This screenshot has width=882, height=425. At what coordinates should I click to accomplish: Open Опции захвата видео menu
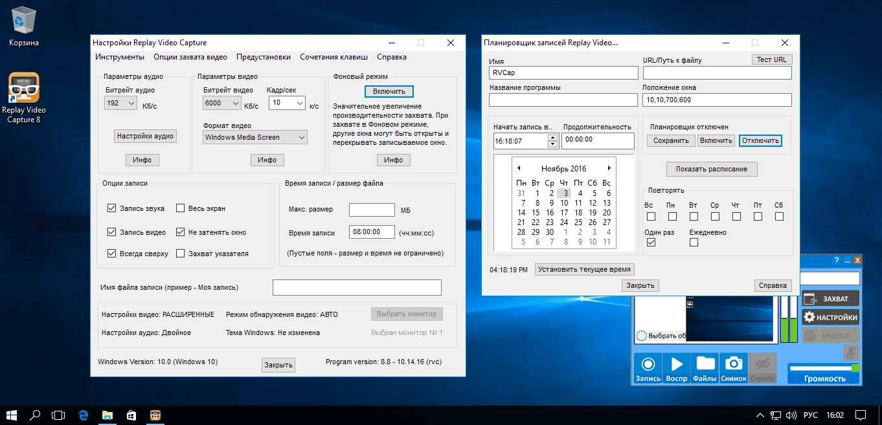190,57
